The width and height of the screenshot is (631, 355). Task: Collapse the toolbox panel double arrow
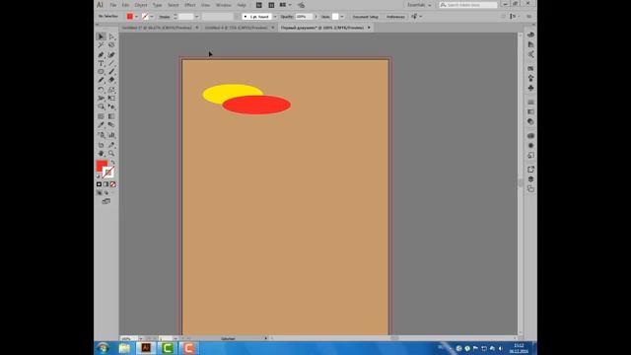click(97, 25)
